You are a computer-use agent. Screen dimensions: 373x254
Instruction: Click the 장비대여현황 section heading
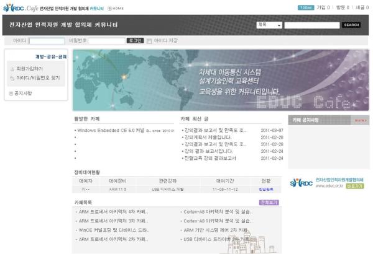(x=87, y=172)
